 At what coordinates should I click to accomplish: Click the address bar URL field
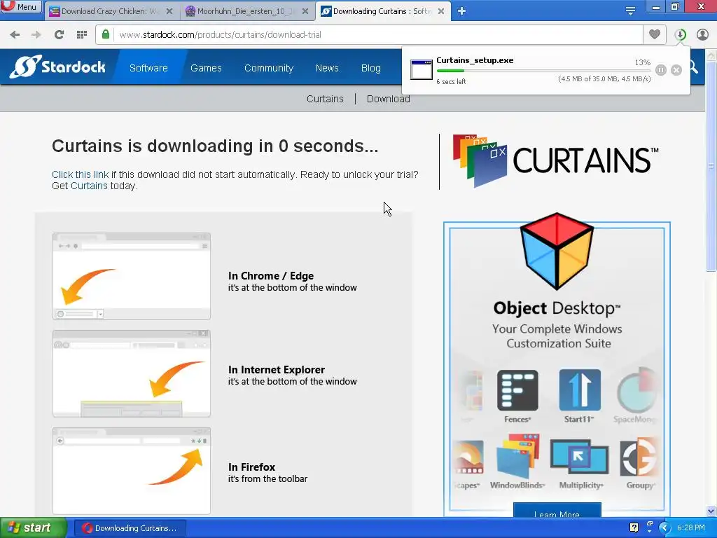tap(377, 35)
